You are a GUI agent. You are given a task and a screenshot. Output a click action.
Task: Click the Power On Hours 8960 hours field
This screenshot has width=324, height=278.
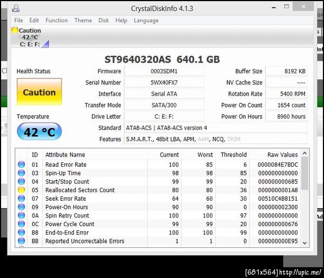[286, 117]
